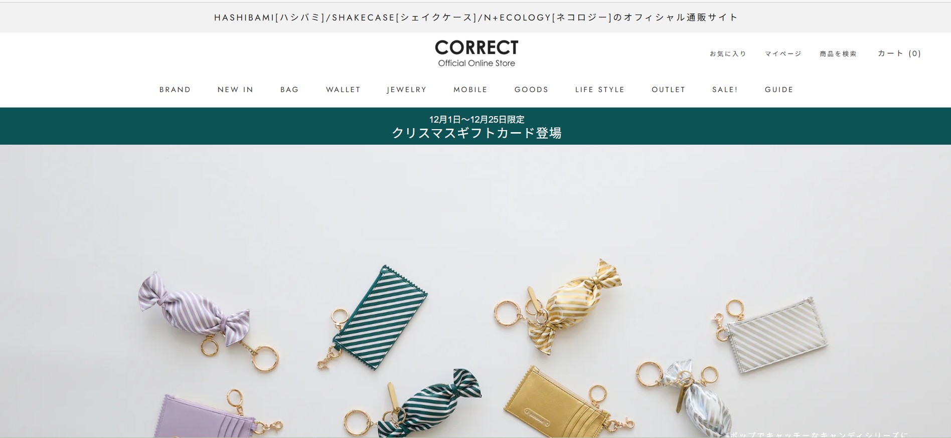Go to マイページ account page
This screenshot has width=951, height=438.
(x=783, y=54)
